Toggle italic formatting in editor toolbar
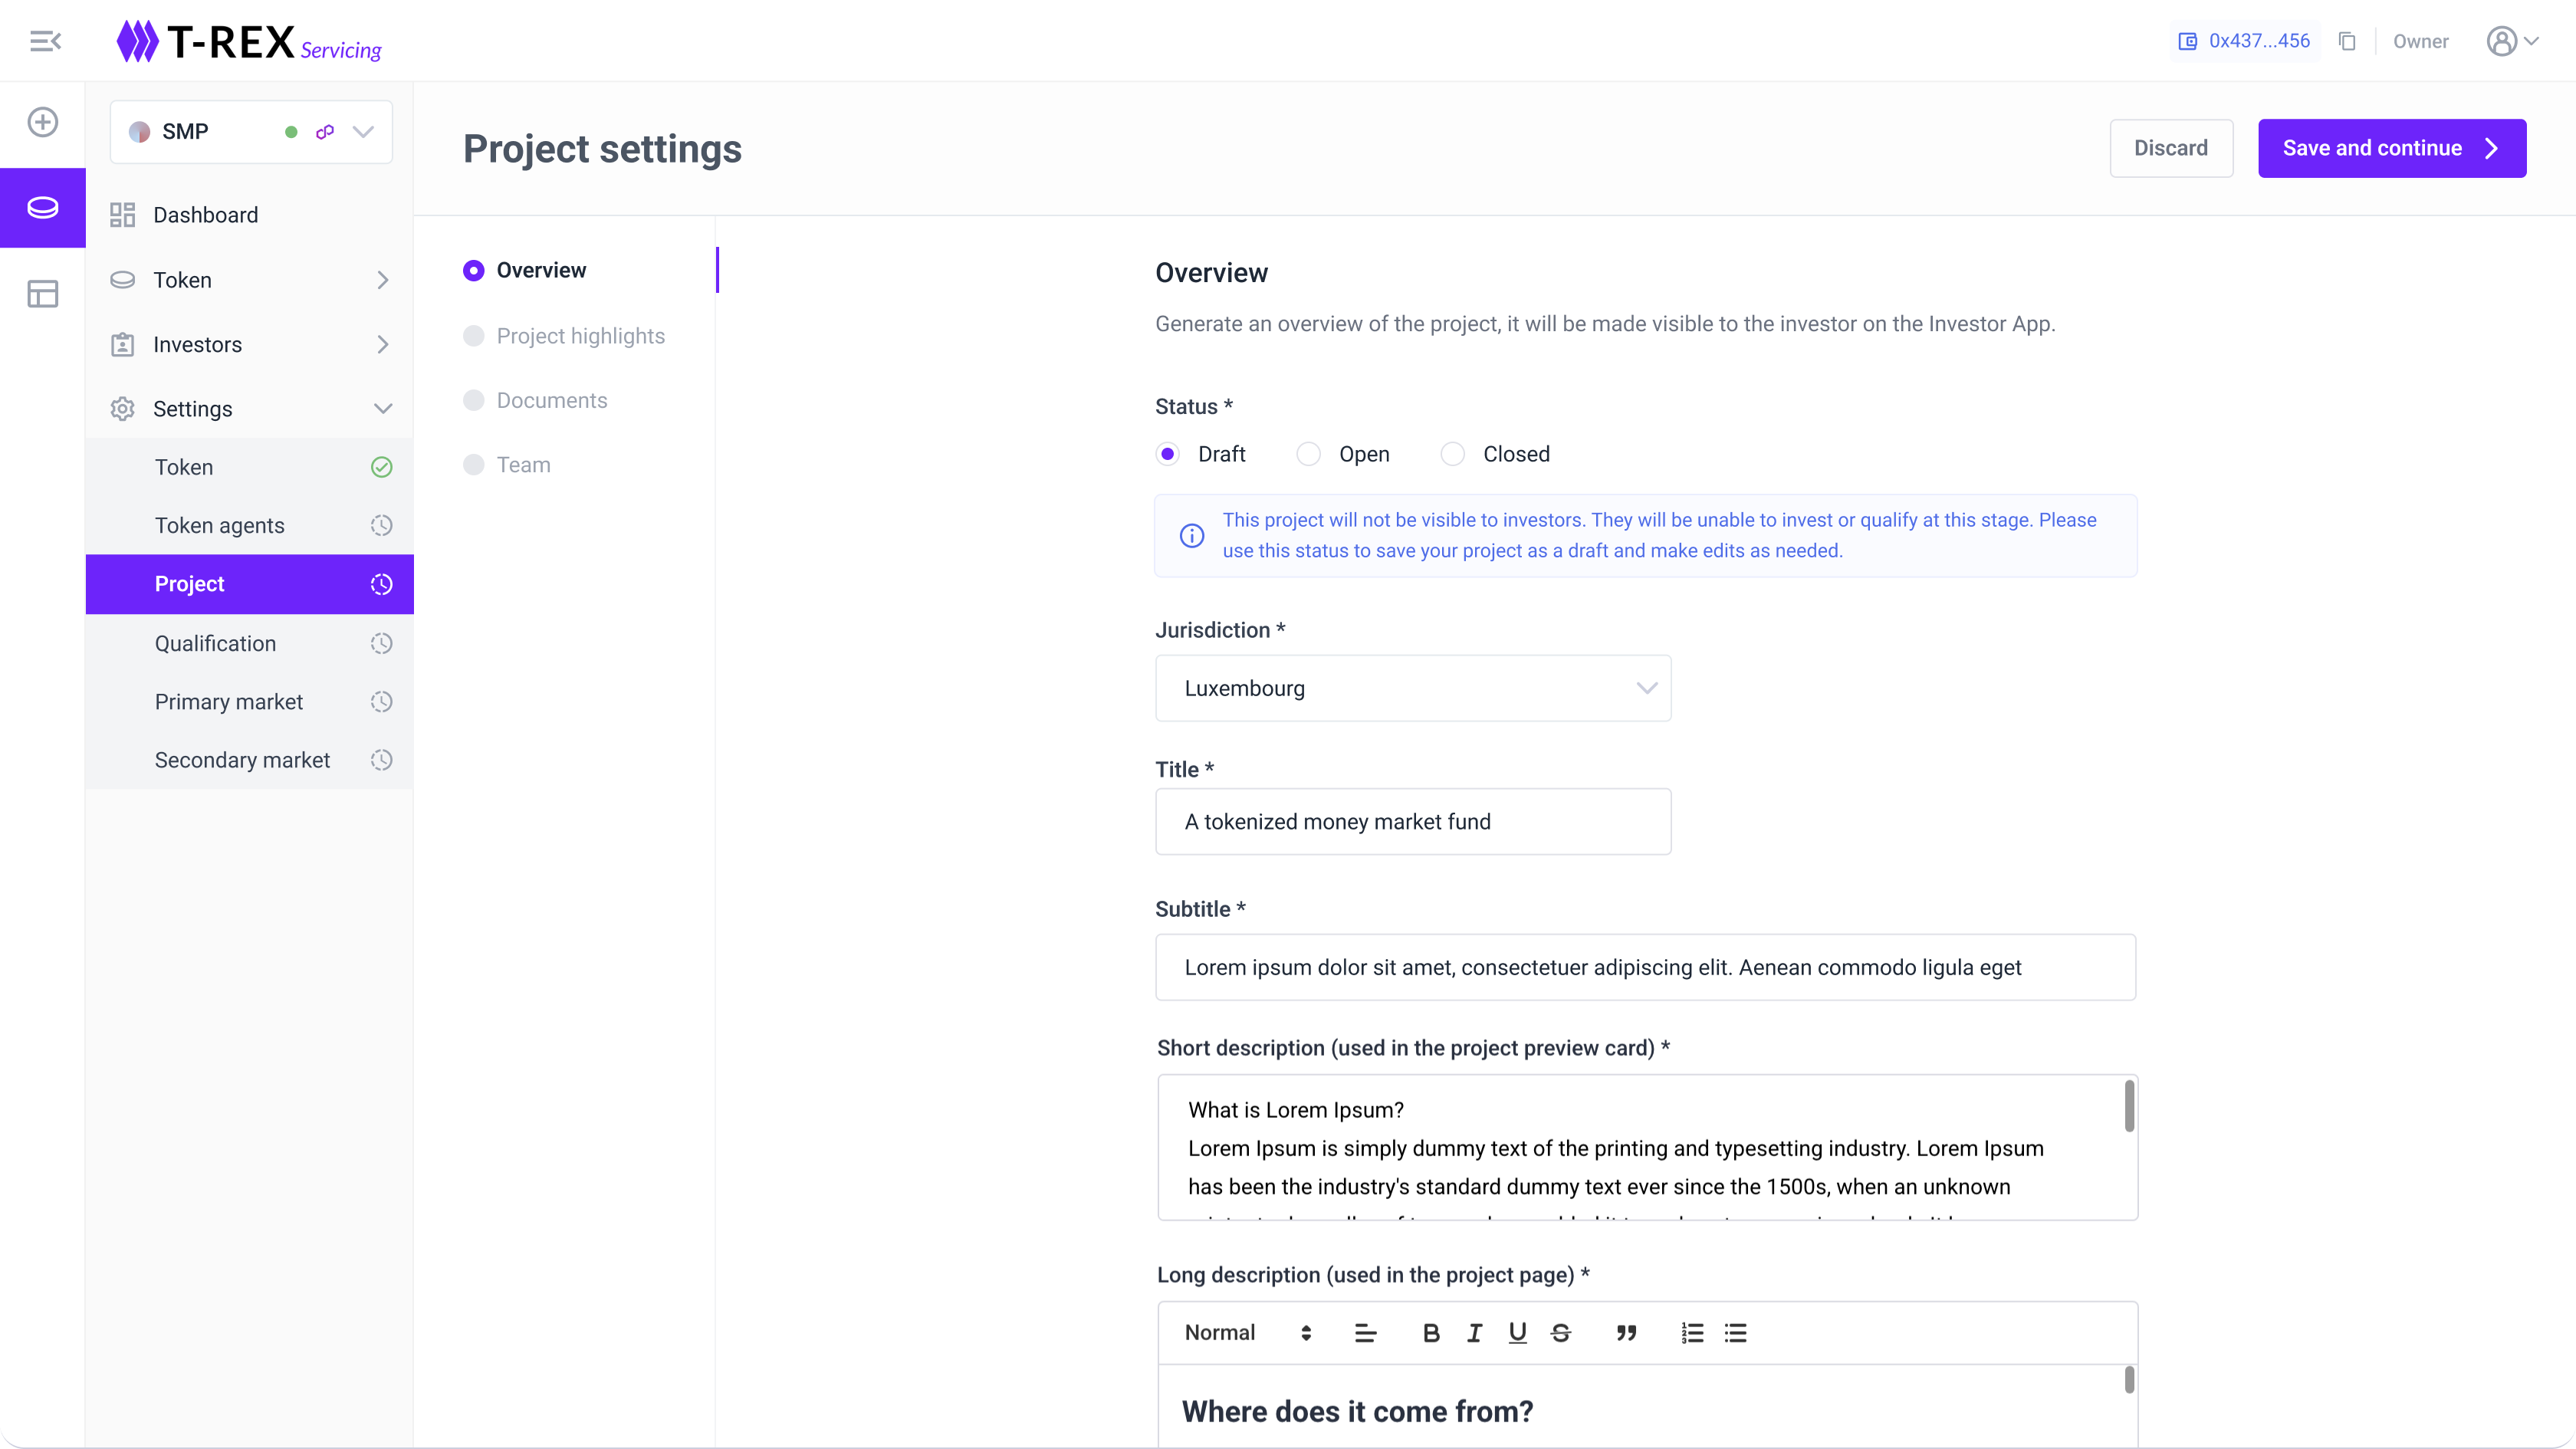Screen dimensions: 2576x1449 (x=1474, y=1333)
